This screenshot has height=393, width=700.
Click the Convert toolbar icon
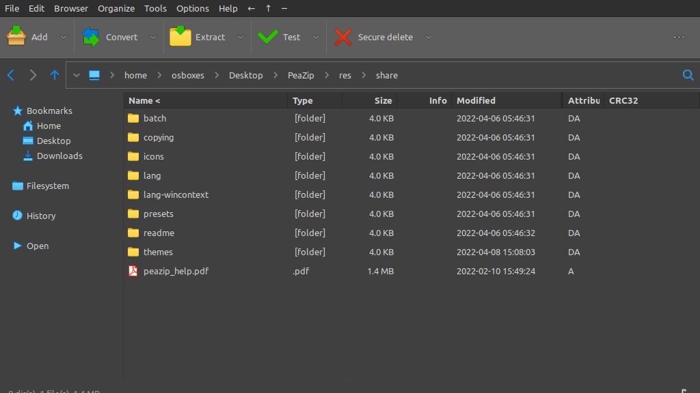click(91, 37)
